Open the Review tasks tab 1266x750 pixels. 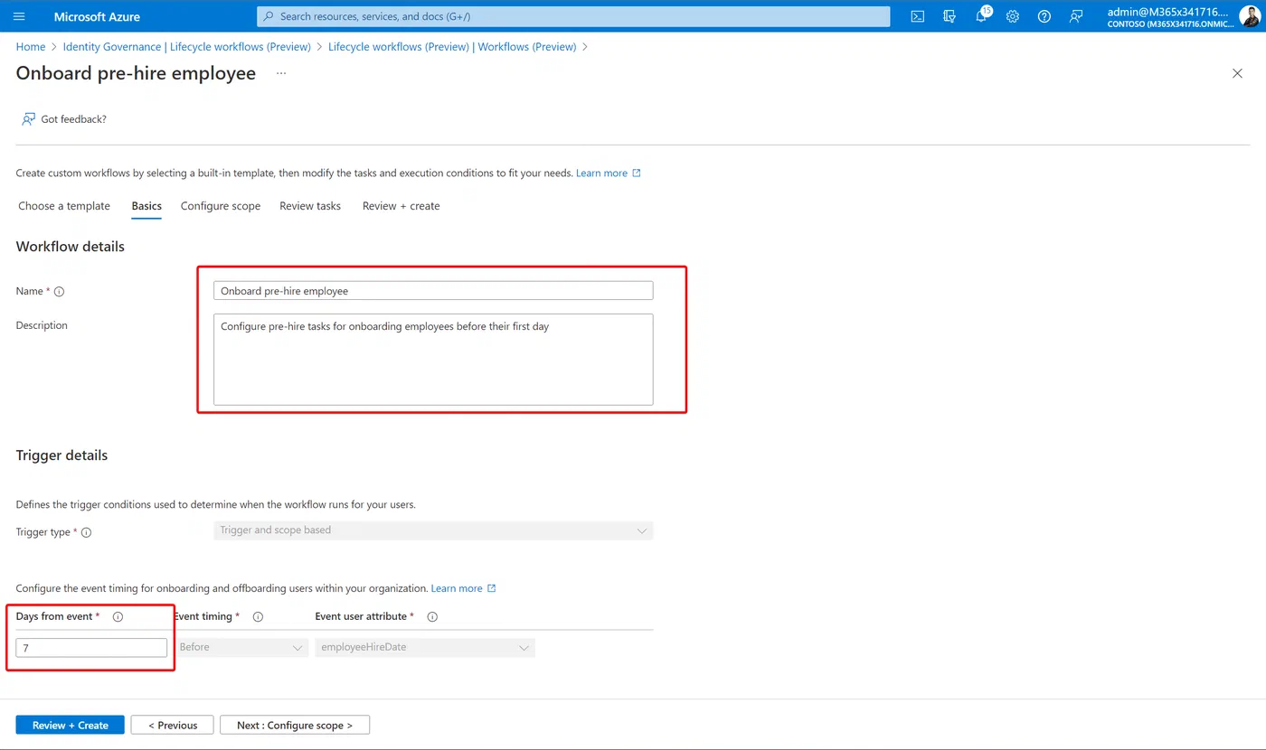310,206
